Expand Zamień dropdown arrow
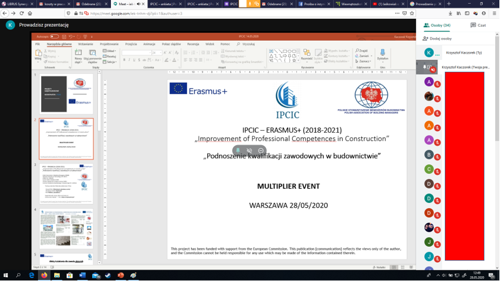Viewport: 501px width, 281px height. (371, 56)
